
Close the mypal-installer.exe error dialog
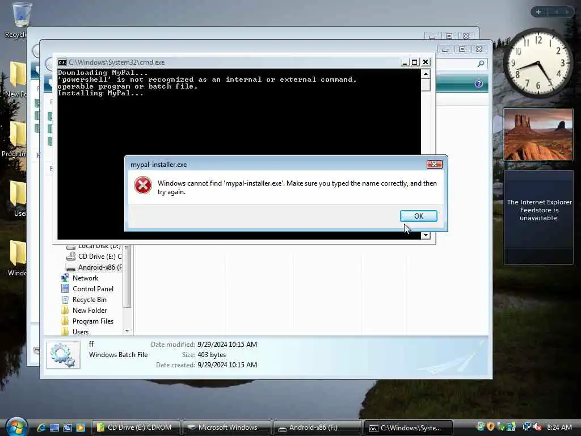(x=434, y=164)
